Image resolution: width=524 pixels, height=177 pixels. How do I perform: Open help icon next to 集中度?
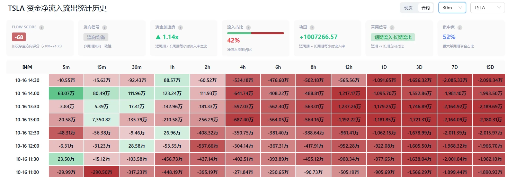coord(460,27)
